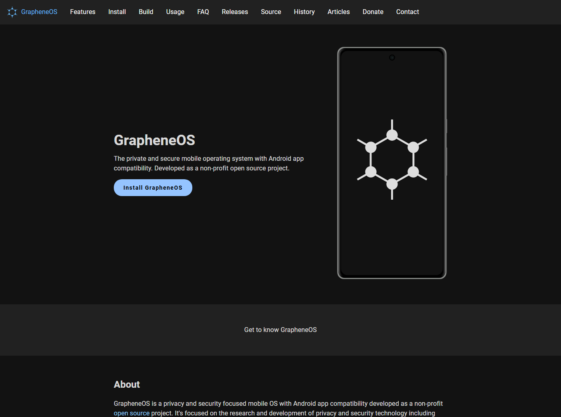Image resolution: width=561 pixels, height=417 pixels.
Task: Open the Features page
Action: (83, 12)
